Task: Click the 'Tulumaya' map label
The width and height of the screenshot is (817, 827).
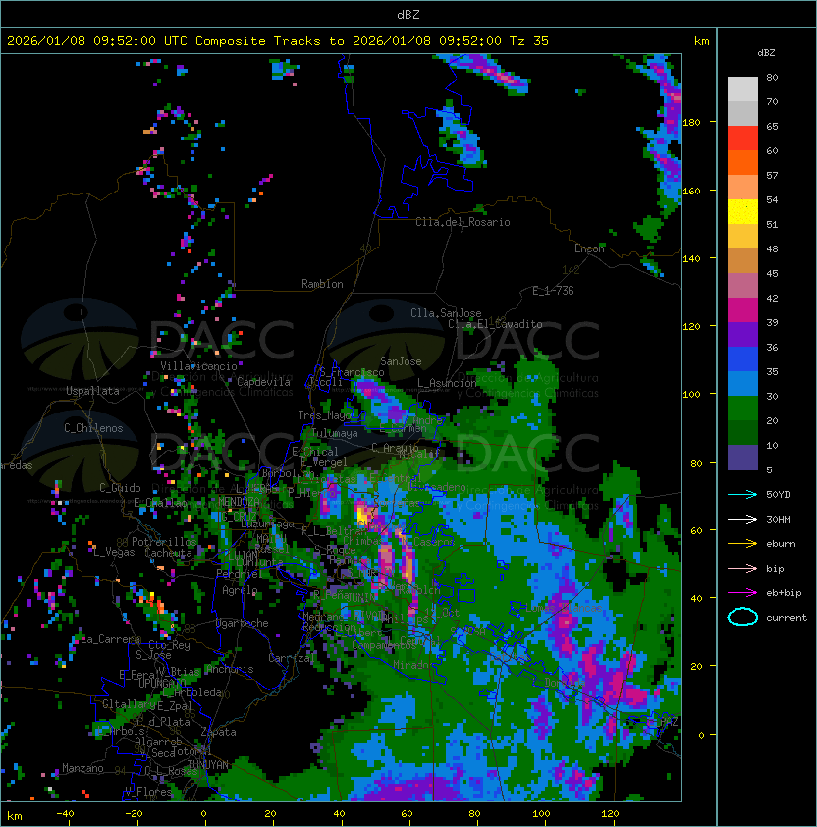Action: pos(335,433)
